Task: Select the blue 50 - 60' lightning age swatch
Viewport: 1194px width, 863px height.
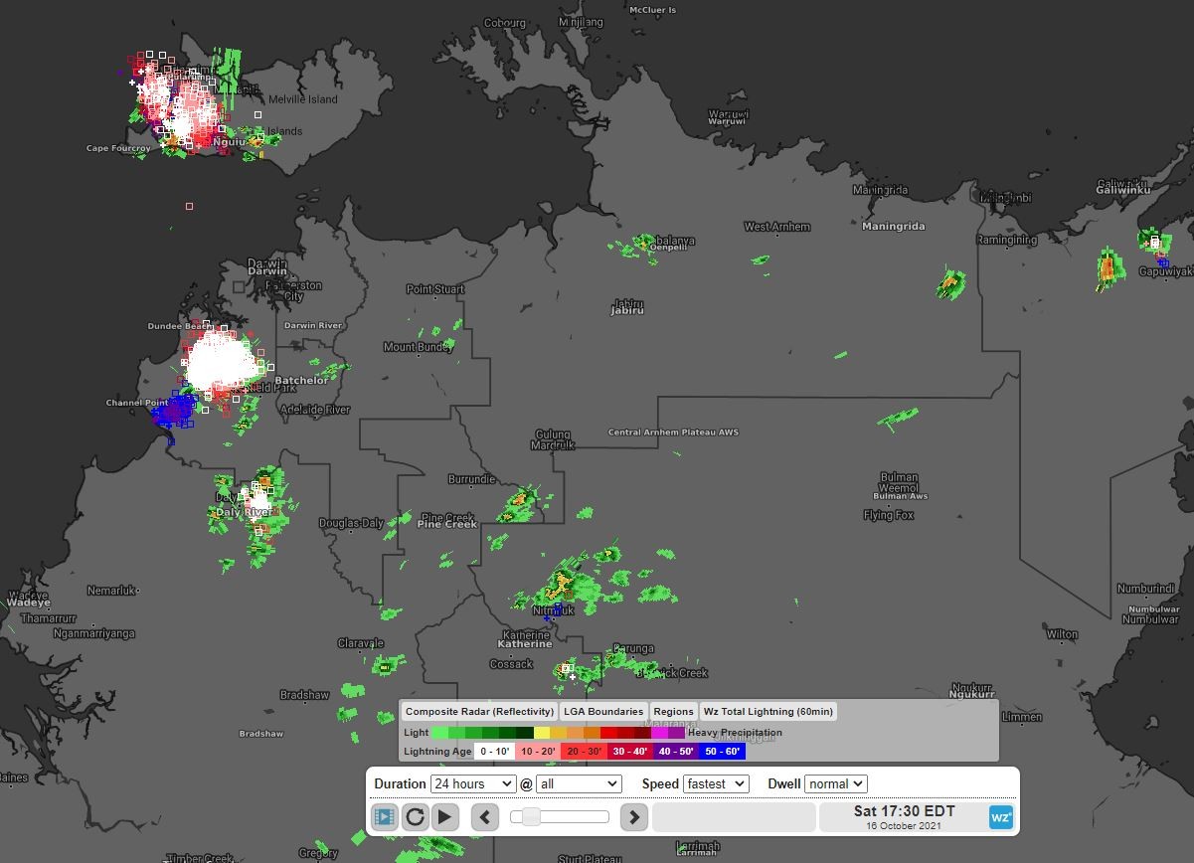Action: point(722,752)
